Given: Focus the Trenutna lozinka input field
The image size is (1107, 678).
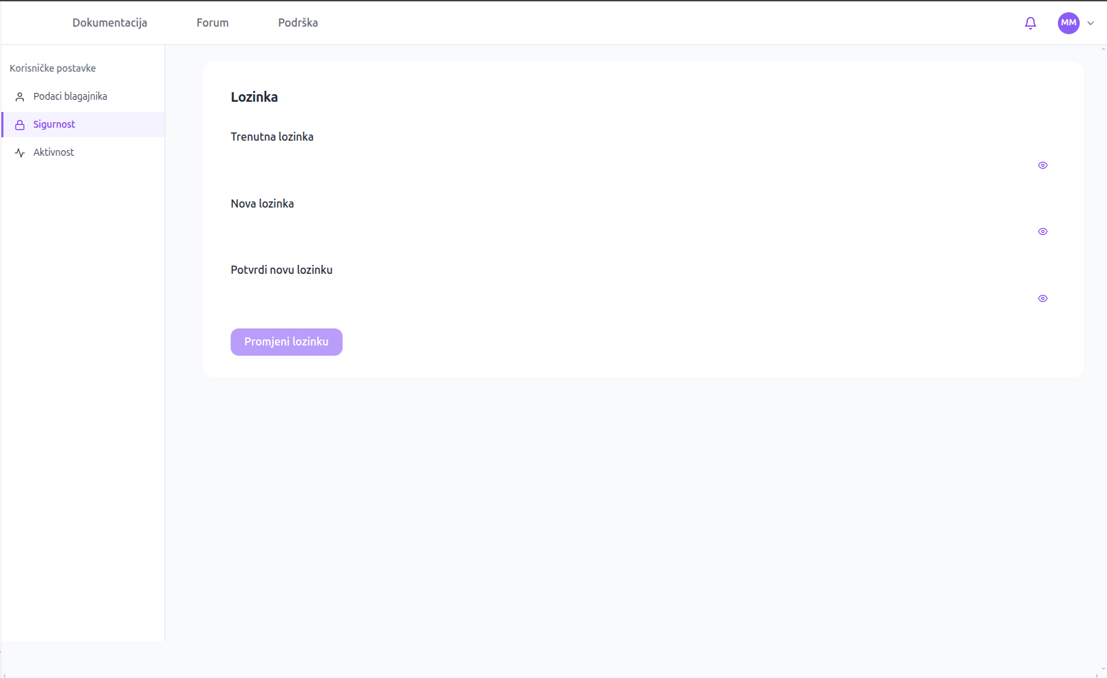Looking at the screenshot, I should pos(628,165).
